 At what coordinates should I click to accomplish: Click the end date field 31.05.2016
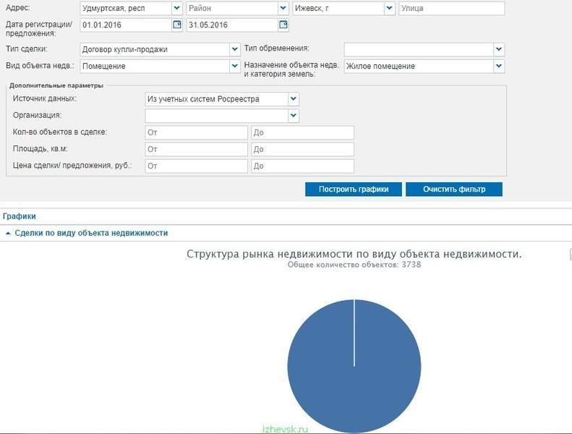232,25
